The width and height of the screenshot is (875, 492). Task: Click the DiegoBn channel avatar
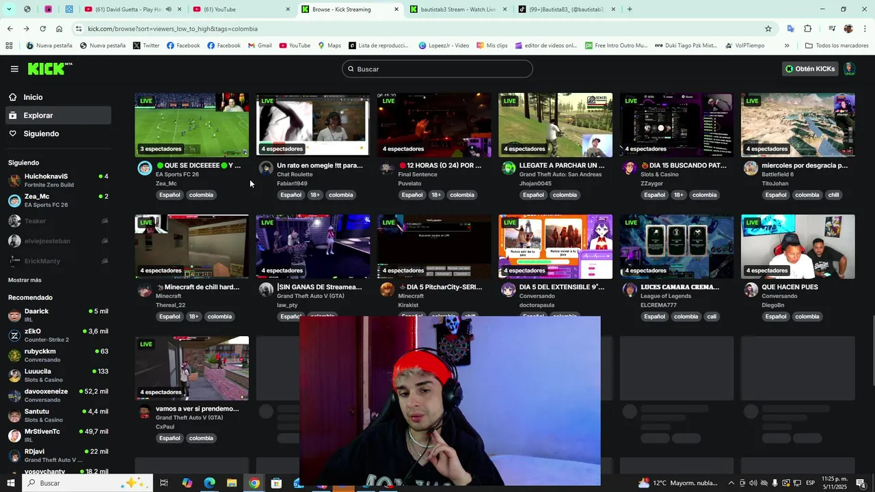click(x=751, y=290)
